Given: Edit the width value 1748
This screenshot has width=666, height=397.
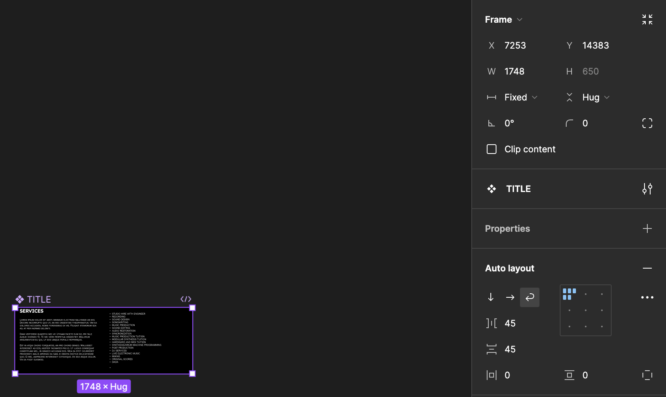Looking at the screenshot, I should (x=514, y=71).
